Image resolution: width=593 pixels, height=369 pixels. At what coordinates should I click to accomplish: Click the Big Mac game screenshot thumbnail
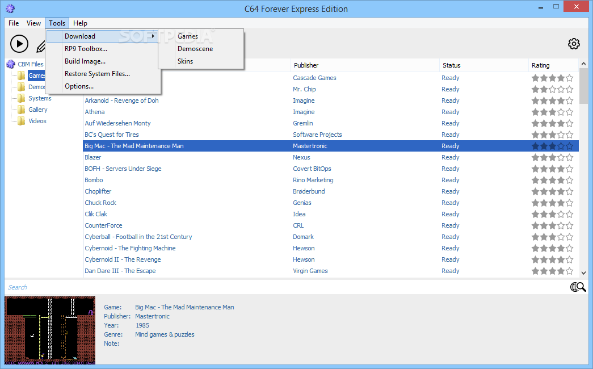tap(50, 330)
